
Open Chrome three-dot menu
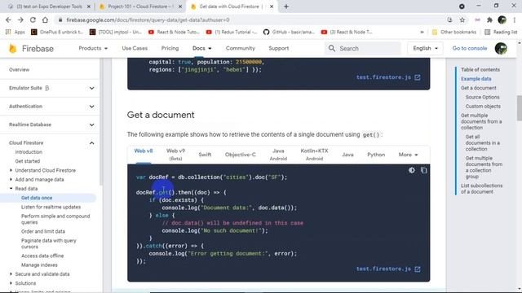tap(515, 20)
